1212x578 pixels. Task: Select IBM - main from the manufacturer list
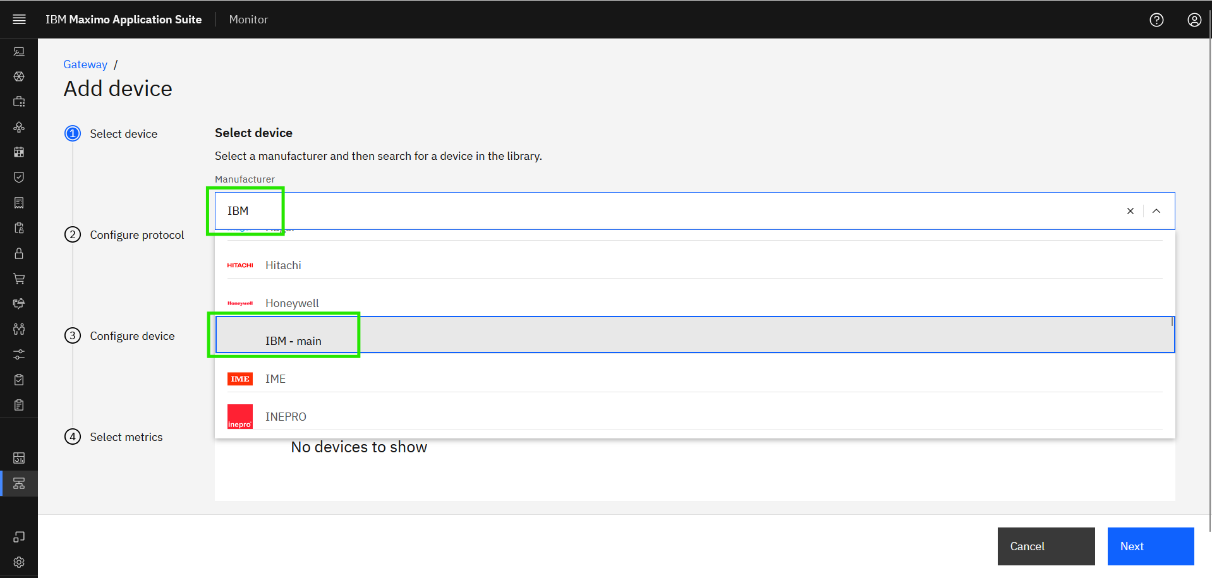pyautogui.click(x=695, y=335)
